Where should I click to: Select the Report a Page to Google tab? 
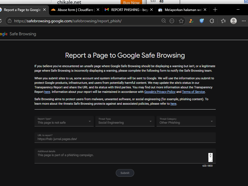[22, 10]
